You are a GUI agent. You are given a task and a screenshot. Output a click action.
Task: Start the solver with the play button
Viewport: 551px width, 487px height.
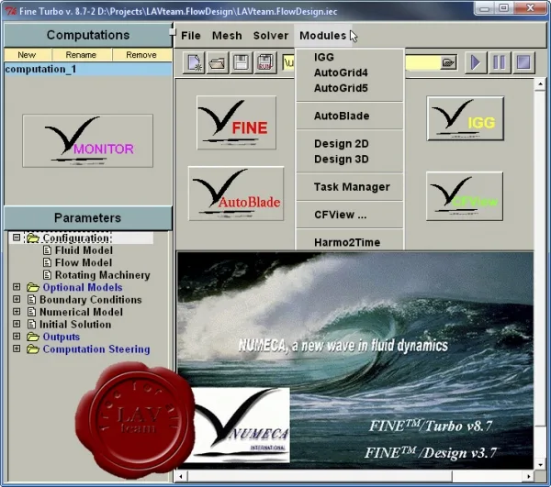pyautogui.click(x=476, y=62)
